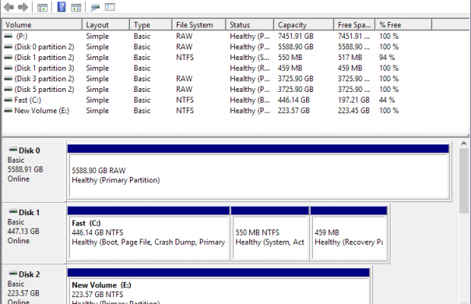The width and height of the screenshot is (471, 304).
Task: Click the Back arrow in the toolbar
Action: pyautogui.click(x=8, y=8)
